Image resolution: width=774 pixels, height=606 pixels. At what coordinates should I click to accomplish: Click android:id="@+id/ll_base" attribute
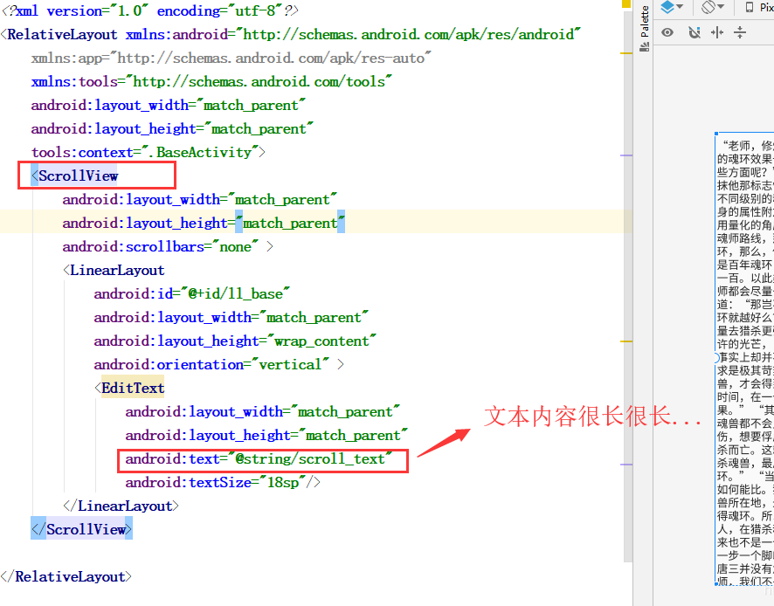(192, 293)
